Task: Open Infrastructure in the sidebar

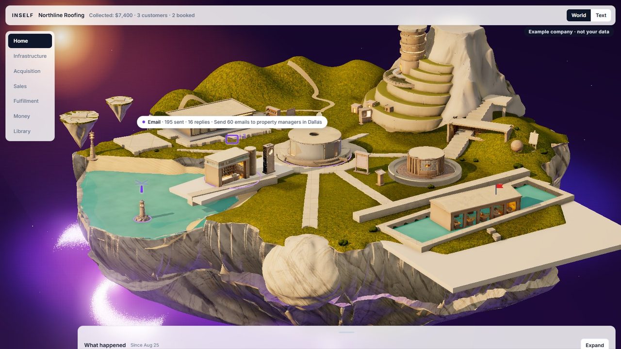Action: point(30,56)
